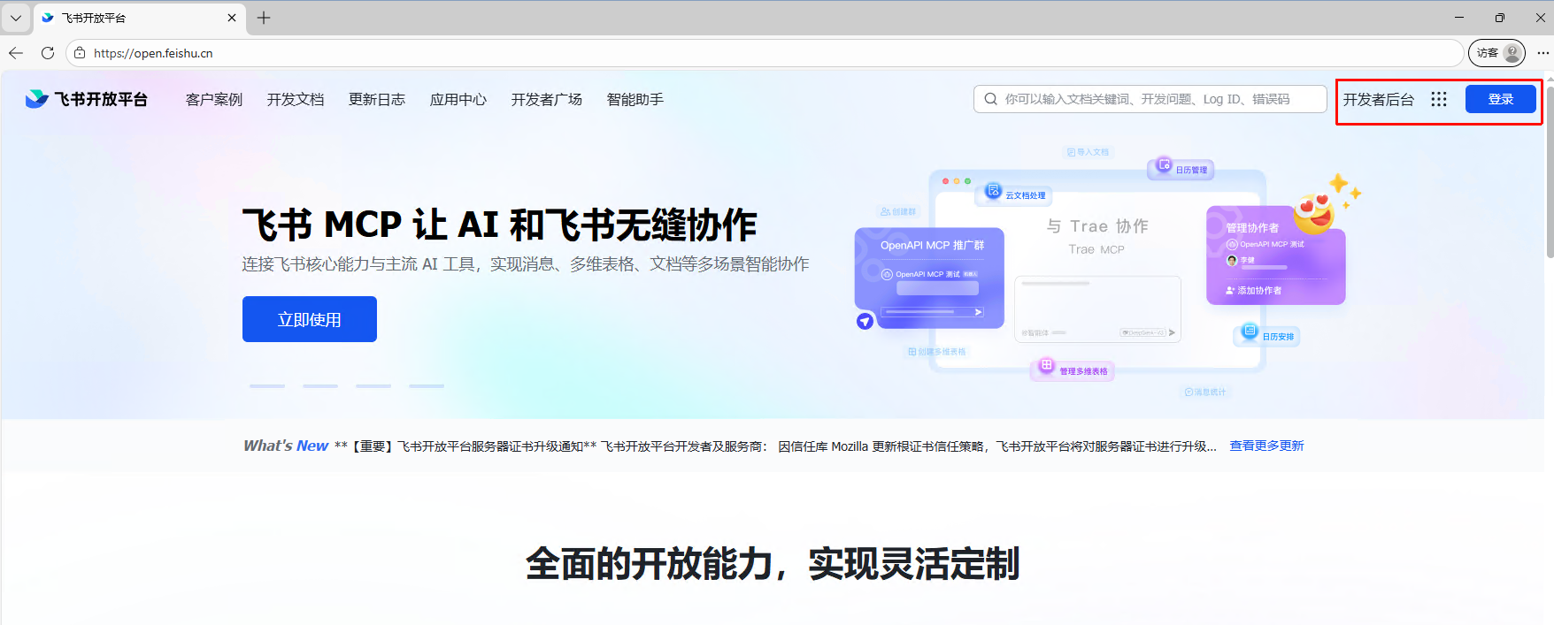Open the 客户案例 menu item
The image size is (1554, 625).
pyautogui.click(x=214, y=99)
